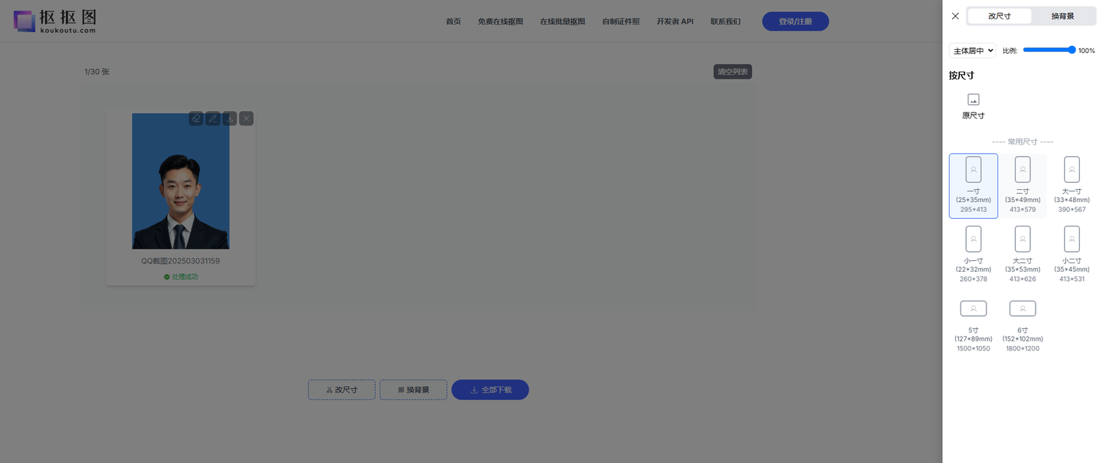Click the 全部下载 download all button
The image size is (1103, 463).
point(490,390)
